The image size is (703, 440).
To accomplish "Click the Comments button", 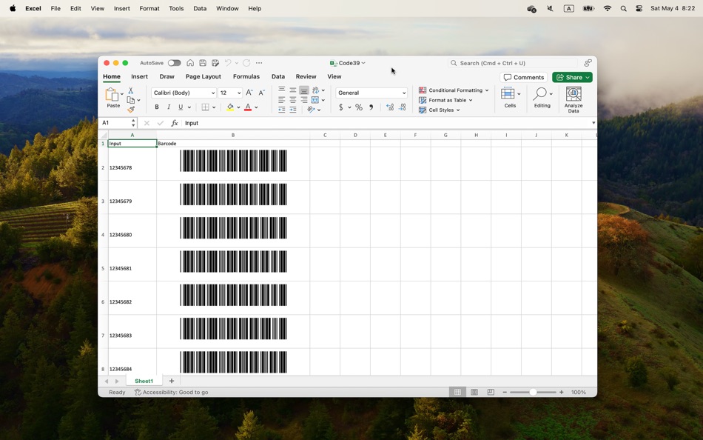I will click(x=524, y=77).
